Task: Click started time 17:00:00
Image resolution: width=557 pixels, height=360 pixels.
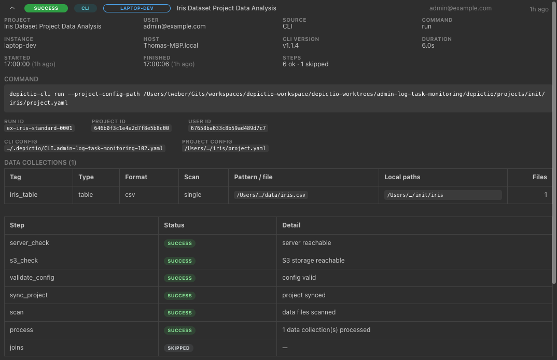Action: [17, 64]
